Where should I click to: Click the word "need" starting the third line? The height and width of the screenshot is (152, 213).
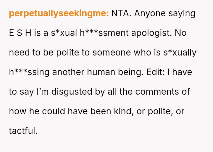click(x=19, y=53)
